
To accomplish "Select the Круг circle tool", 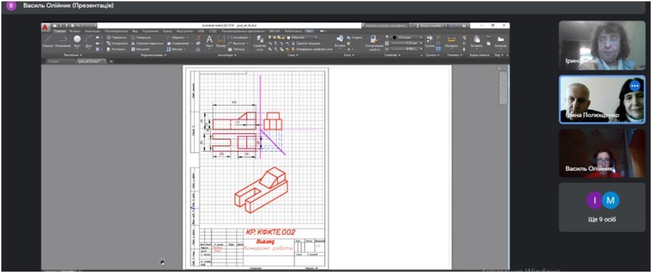I will click(78, 41).
